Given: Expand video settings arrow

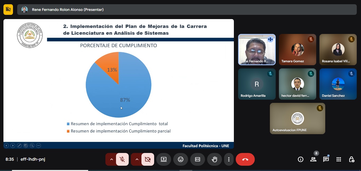Looking at the screenshot, I should pos(137,159).
